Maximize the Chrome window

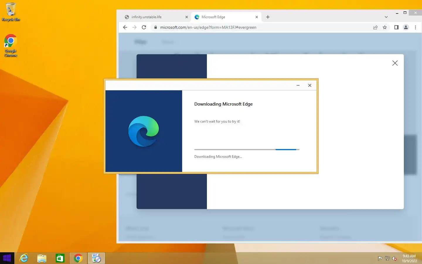405,13
